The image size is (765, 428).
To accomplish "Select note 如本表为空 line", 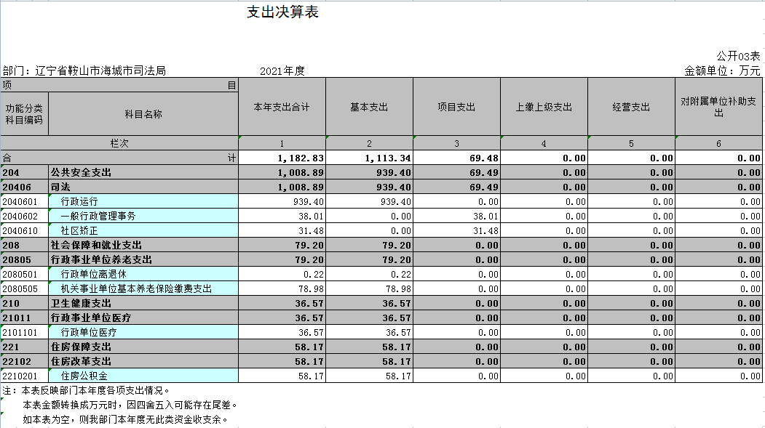I will click(x=125, y=419).
